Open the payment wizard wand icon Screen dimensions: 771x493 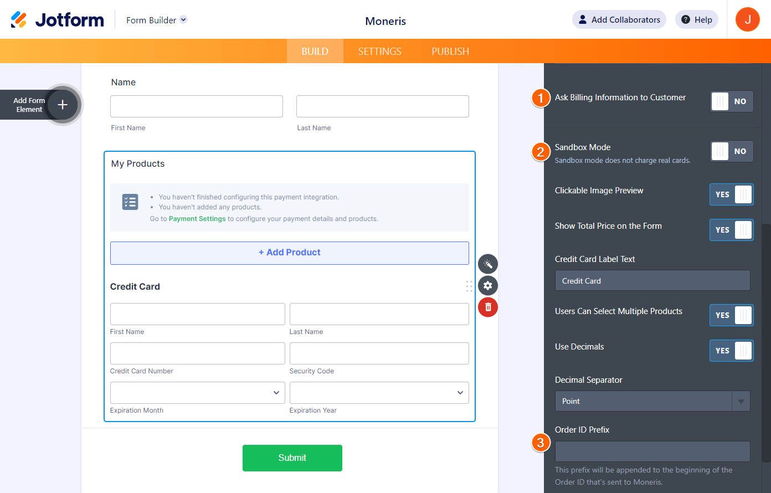pyautogui.click(x=488, y=264)
